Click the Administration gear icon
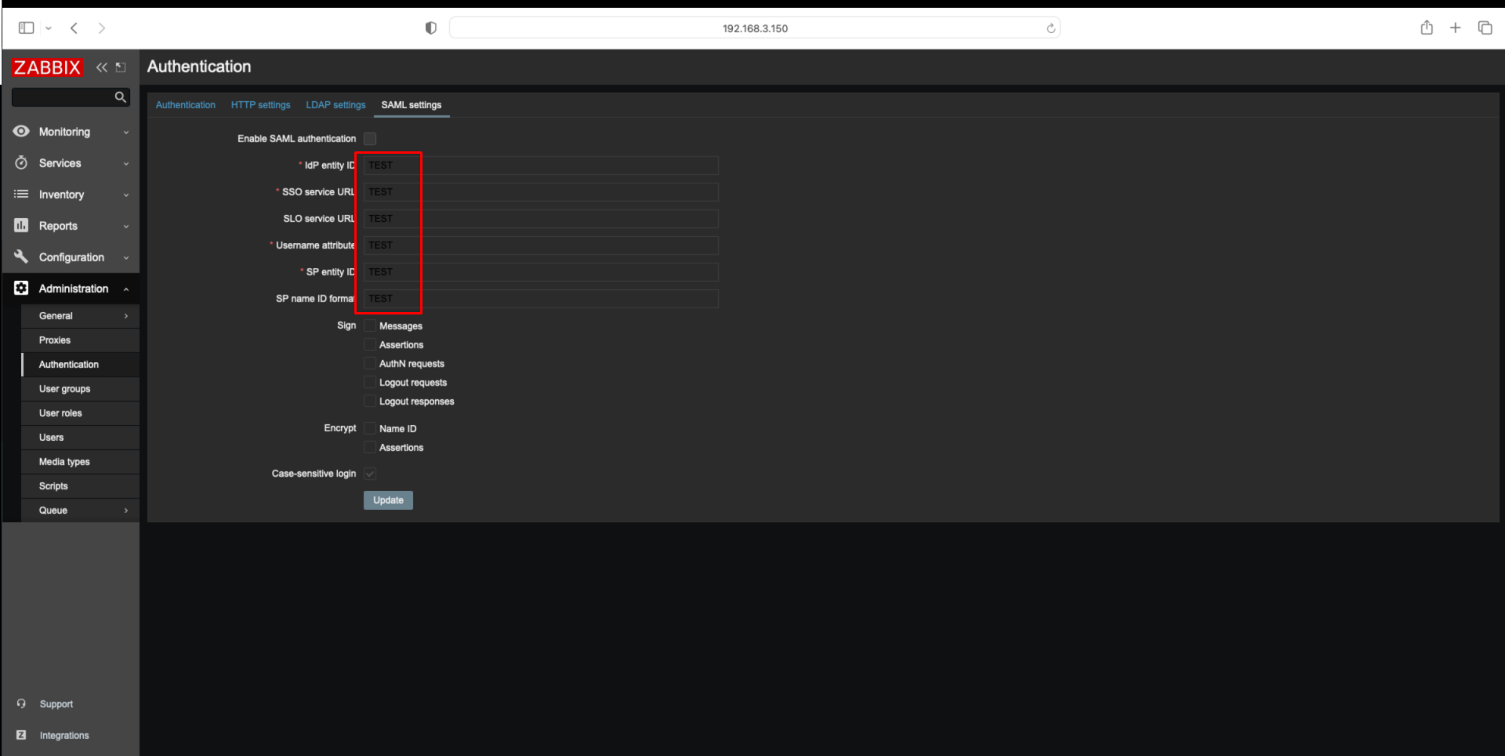 point(21,288)
